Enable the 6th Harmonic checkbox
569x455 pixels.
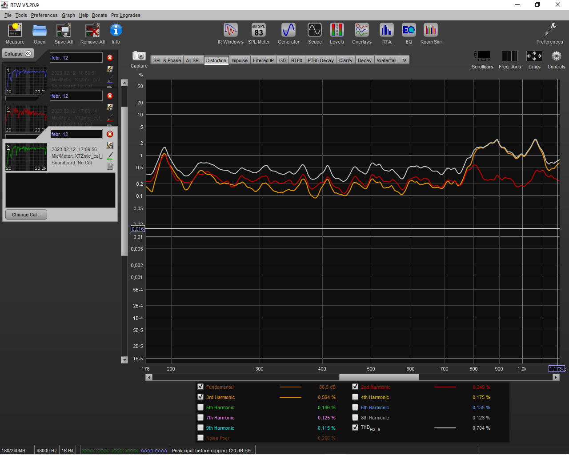tap(355, 407)
